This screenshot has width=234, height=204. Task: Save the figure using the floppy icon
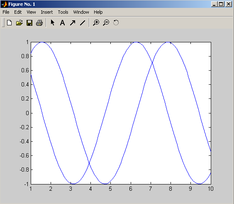tap(29, 23)
